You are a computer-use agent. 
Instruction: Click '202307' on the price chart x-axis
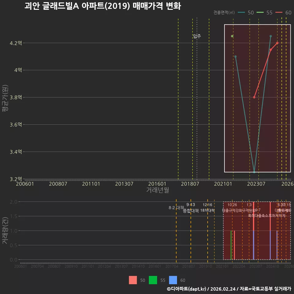(256, 184)
